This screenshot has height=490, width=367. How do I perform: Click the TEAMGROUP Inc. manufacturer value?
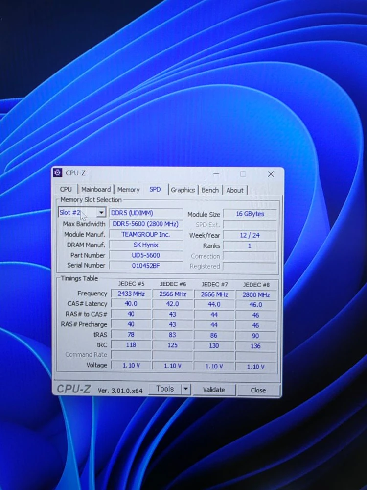coord(146,234)
